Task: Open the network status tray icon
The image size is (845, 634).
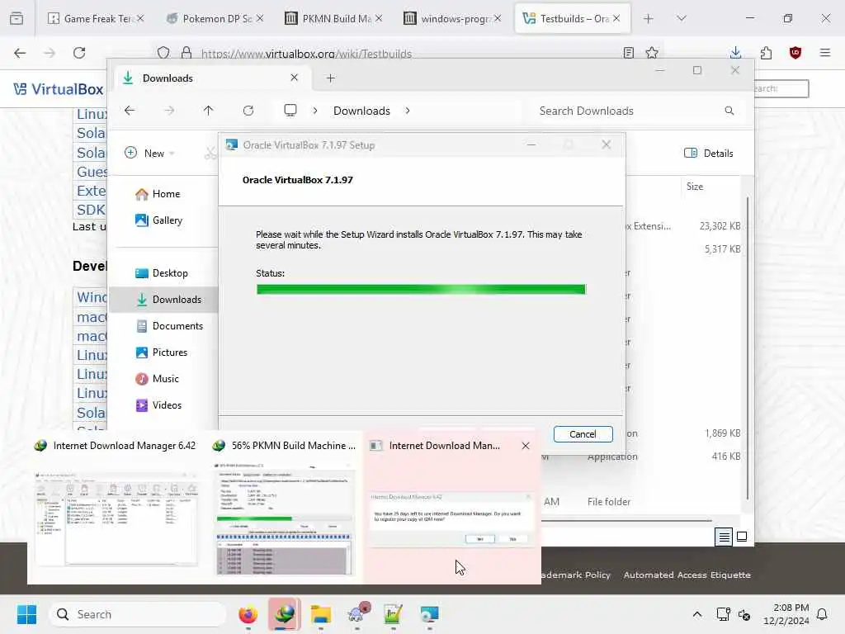Action: click(723, 614)
